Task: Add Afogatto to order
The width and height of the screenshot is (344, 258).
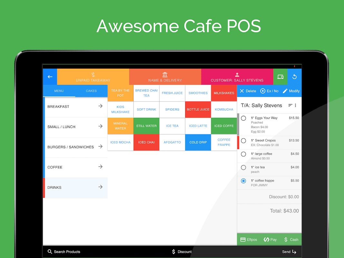Action: (172, 142)
